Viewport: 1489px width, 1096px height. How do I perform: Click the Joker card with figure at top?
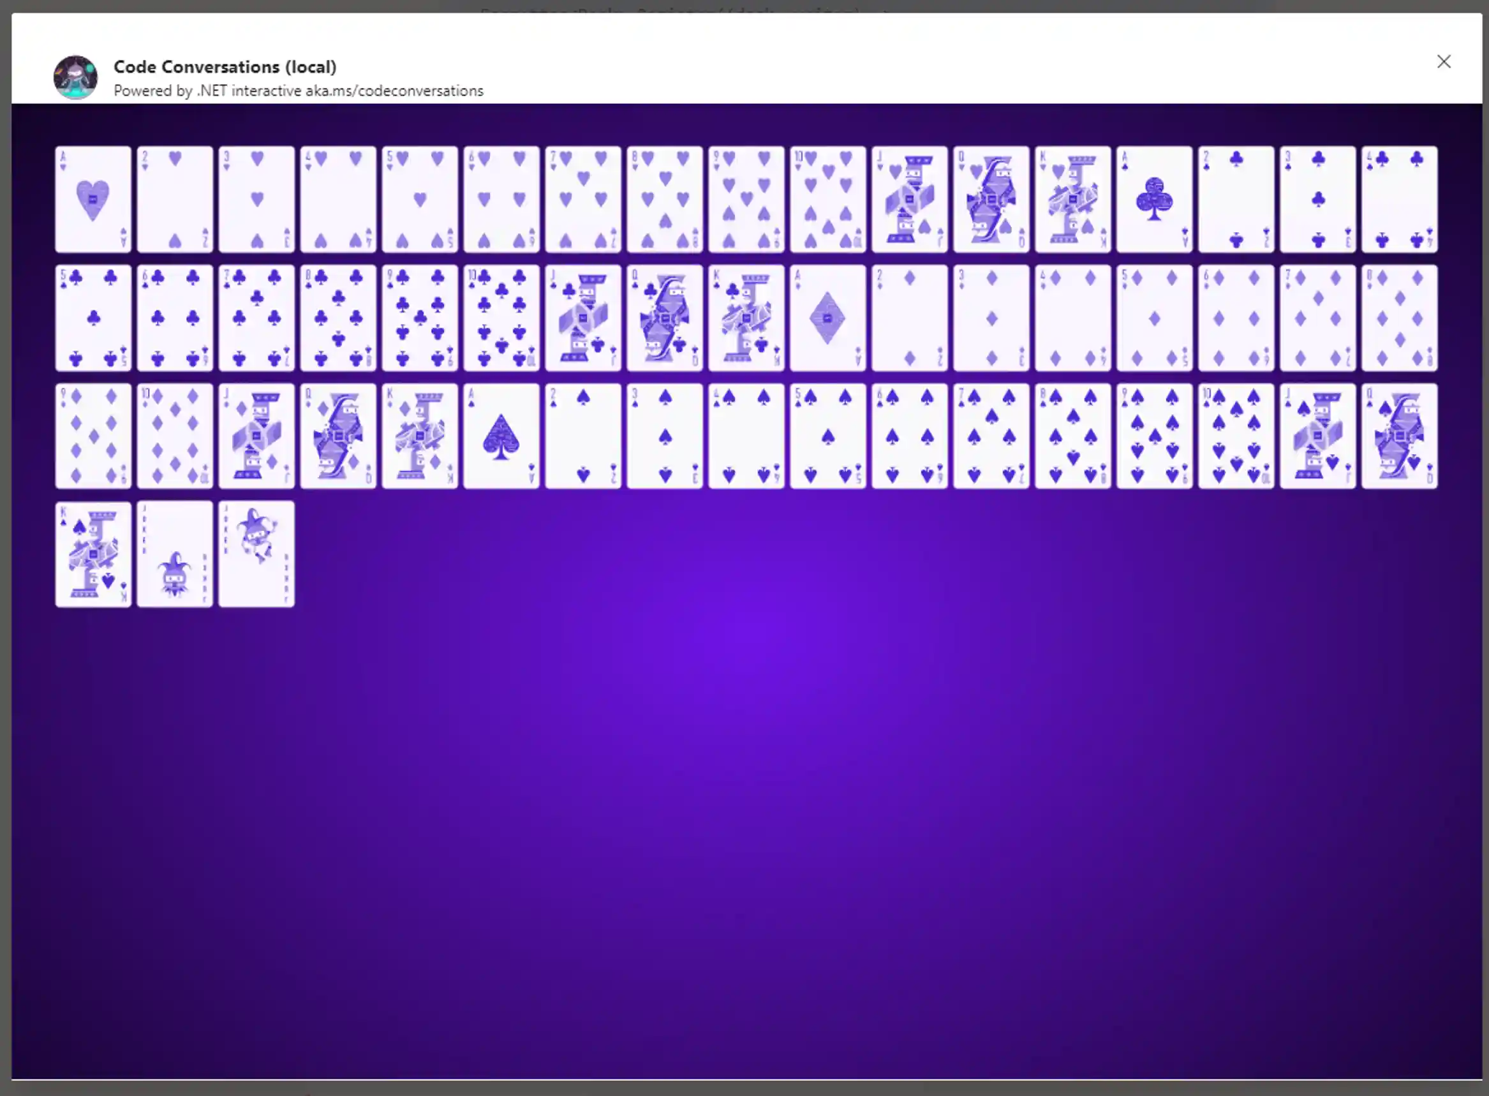click(x=256, y=554)
